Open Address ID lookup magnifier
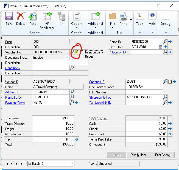The image size is (179, 170). (72, 92)
